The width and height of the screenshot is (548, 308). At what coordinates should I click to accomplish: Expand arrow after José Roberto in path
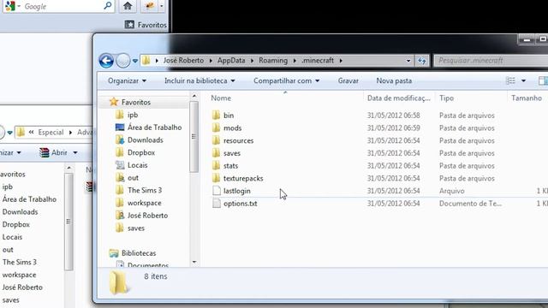pyautogui.click(x=211, y=61)
